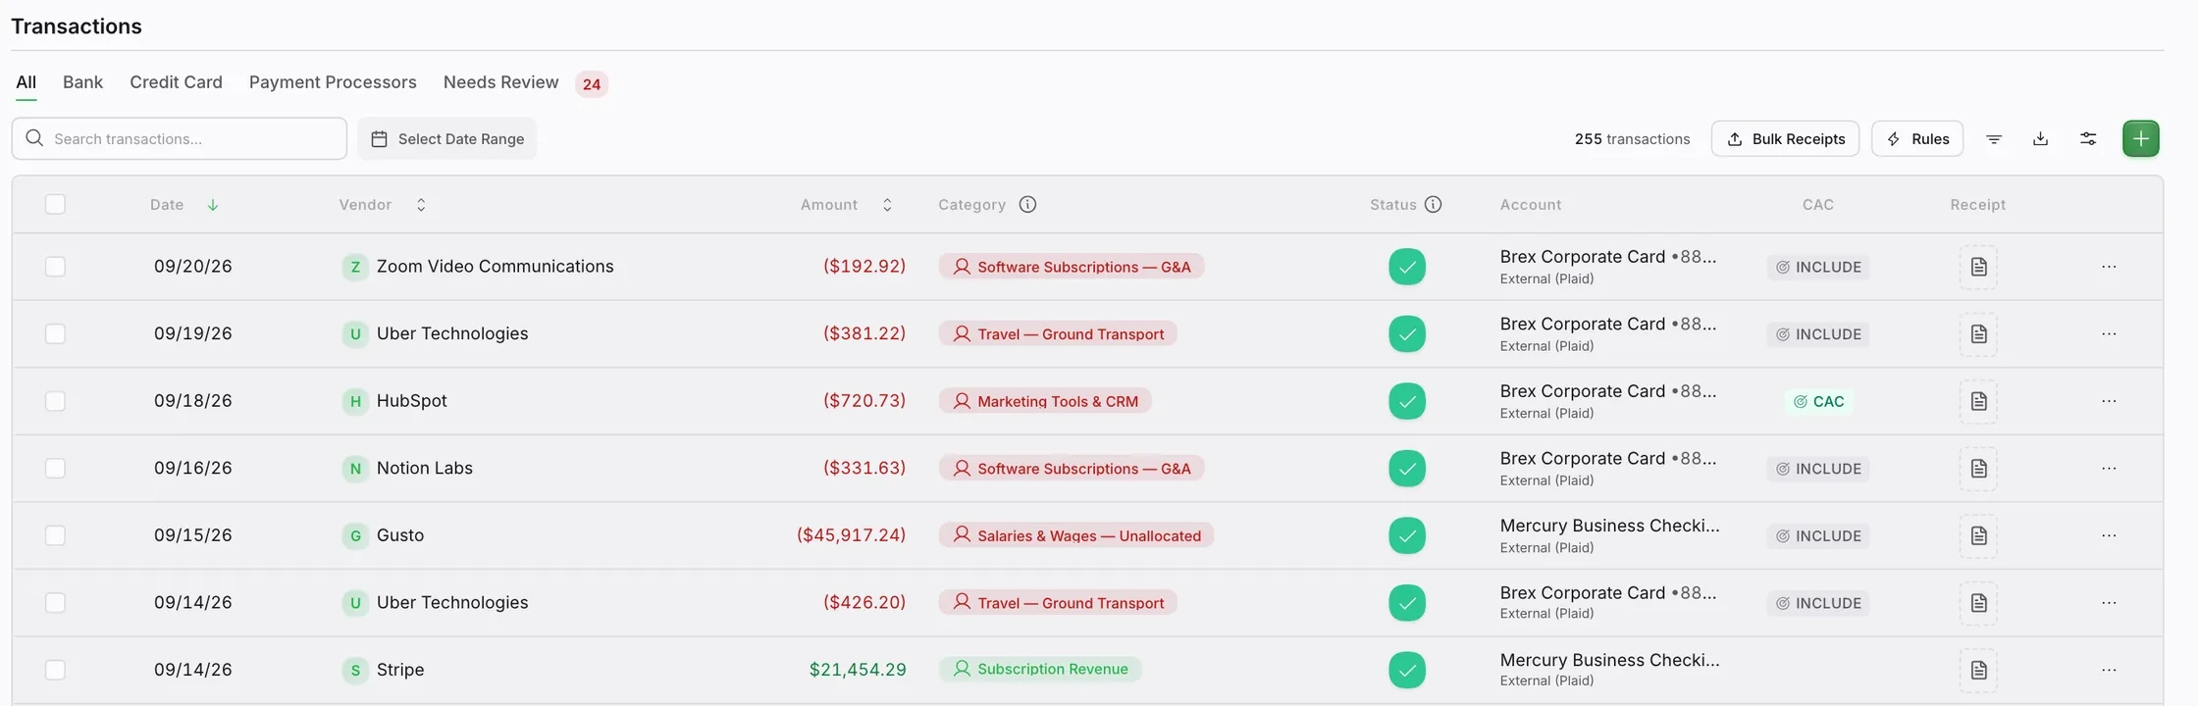Open receipt icon for 09/19/26 Uber row
Image resolution: width=2198 pixels, height=706 pixels.
(x=1978, y=334)
